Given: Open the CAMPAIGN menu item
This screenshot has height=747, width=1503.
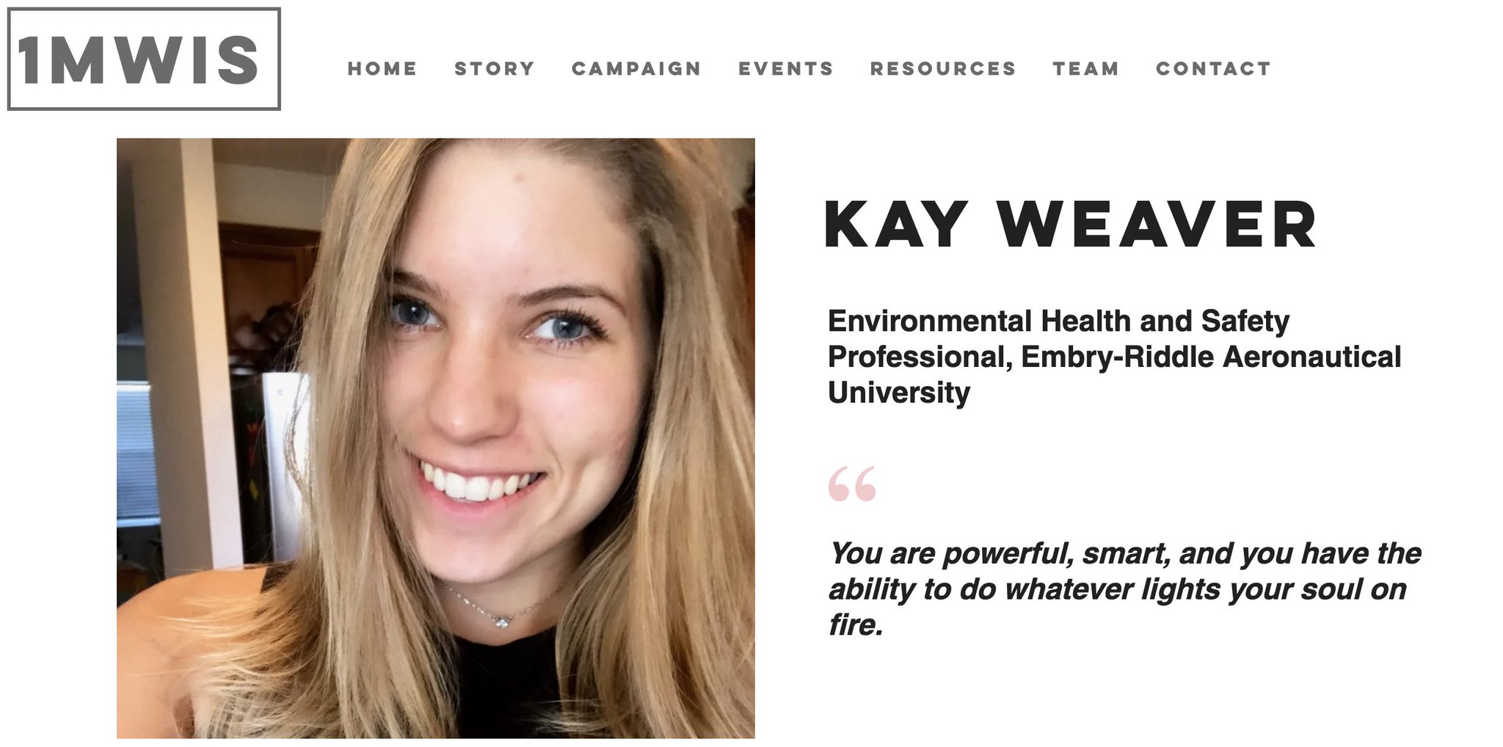Looking at the screenshot, I should 636,69.
